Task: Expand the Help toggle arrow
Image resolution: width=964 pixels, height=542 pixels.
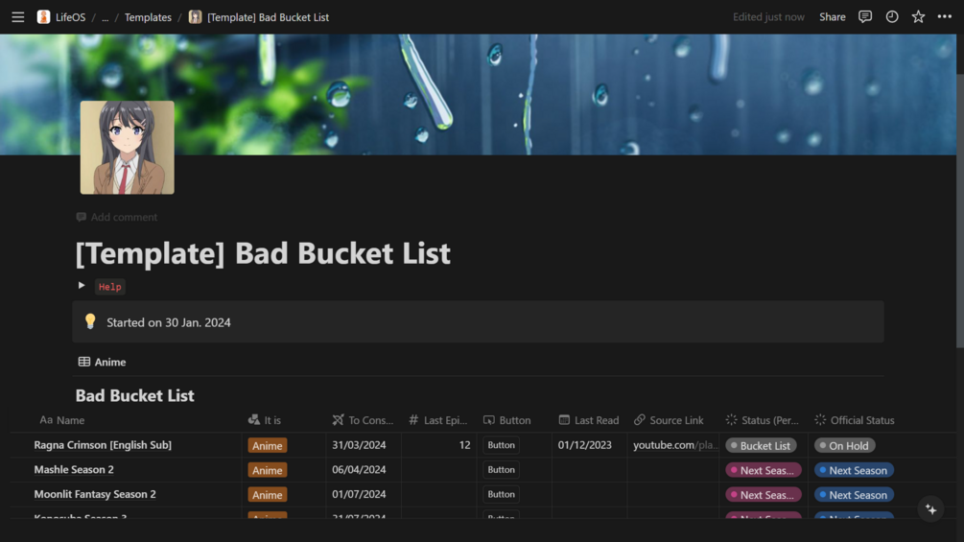Action: (x=82, y=286)
